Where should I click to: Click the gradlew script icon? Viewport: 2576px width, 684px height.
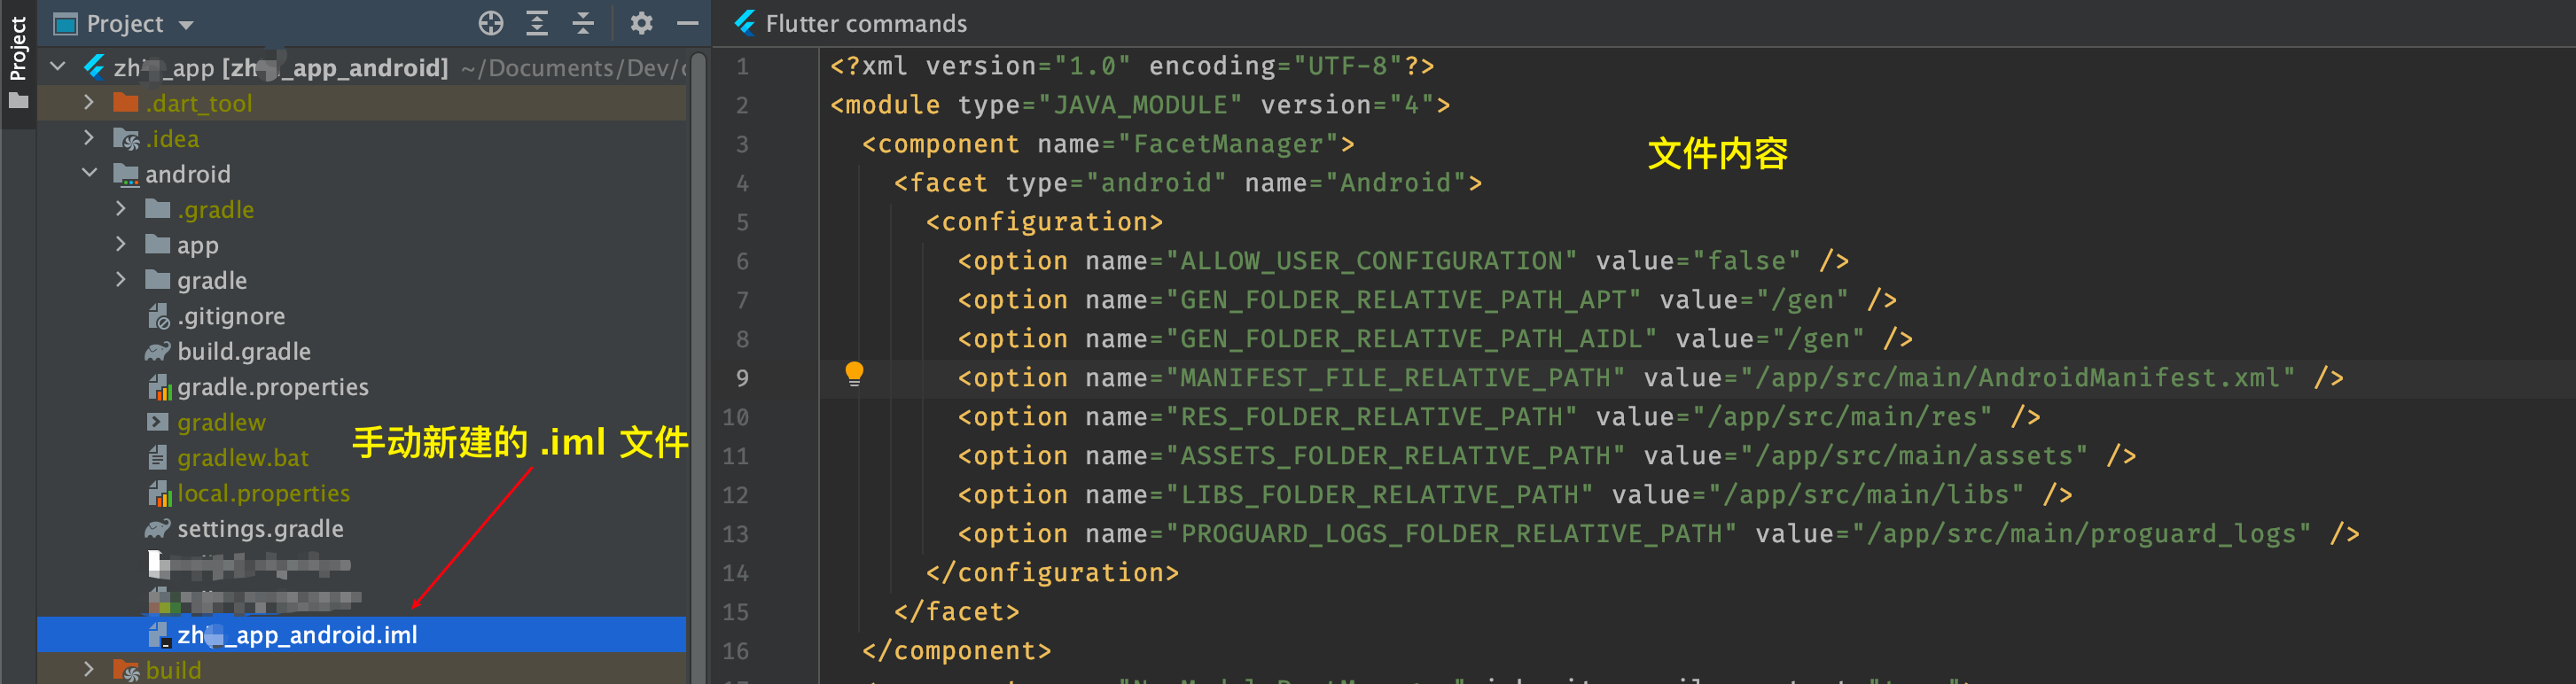tap(158, 421)
